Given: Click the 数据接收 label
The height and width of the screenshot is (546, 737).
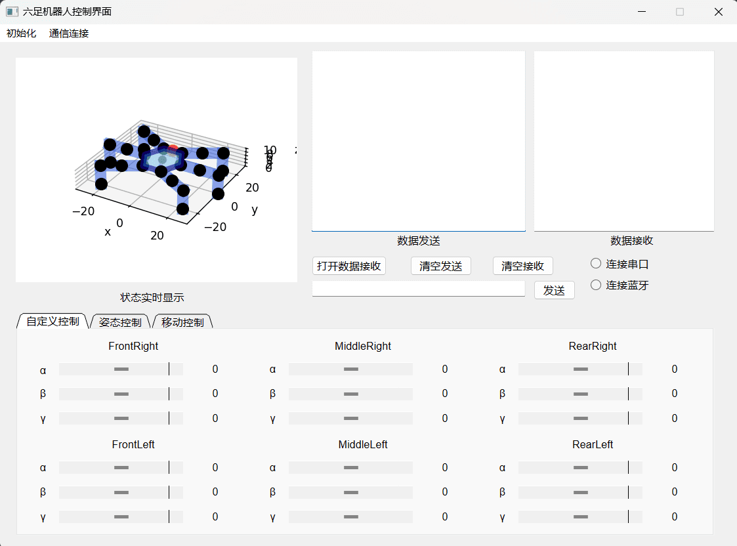Looking at the screenshot, I should click(x=632, y=241).
